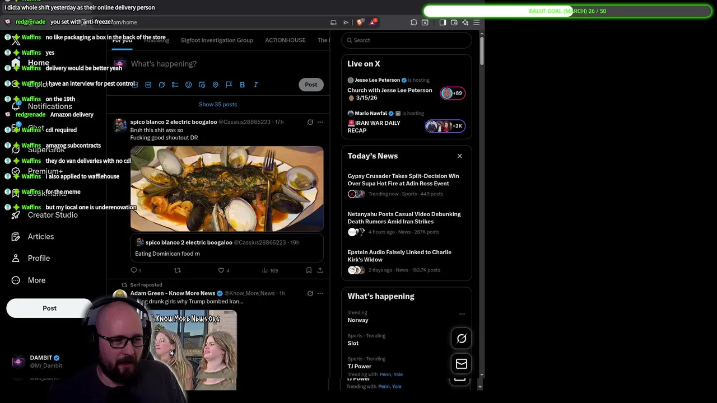
Task: Reply to spico blanco's food post
Action: click(134, 270)
